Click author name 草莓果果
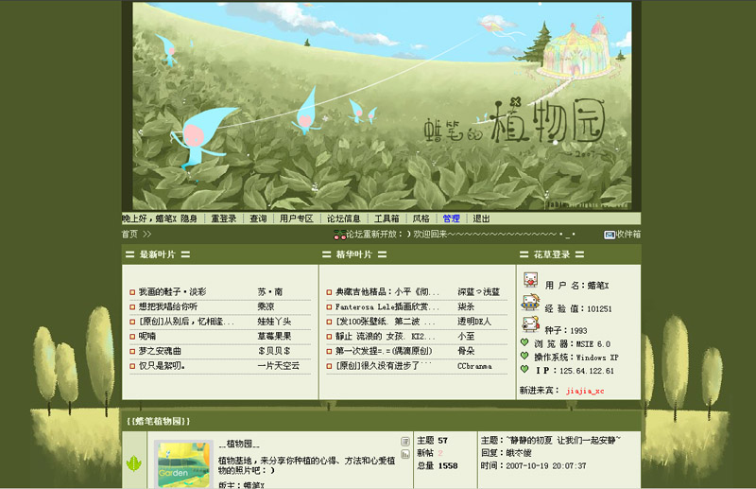The image size is (756, 489). click(274, 337)
